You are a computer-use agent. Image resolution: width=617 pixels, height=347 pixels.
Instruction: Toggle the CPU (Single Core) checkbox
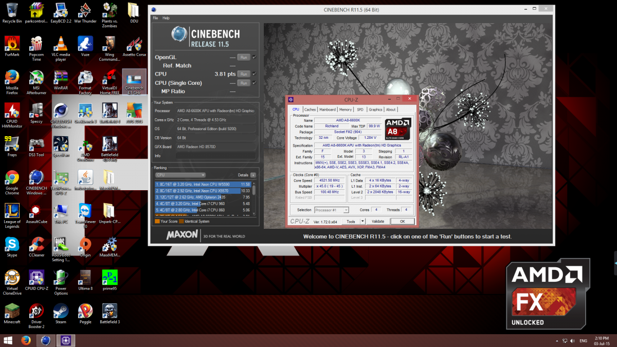coord(254,83)
